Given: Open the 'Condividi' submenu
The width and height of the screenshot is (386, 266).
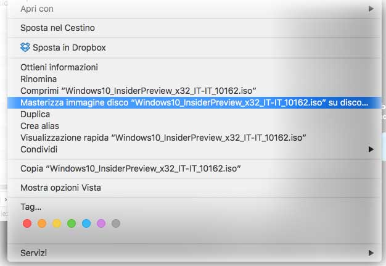Looking at the screenshot, I should (194, 149).
